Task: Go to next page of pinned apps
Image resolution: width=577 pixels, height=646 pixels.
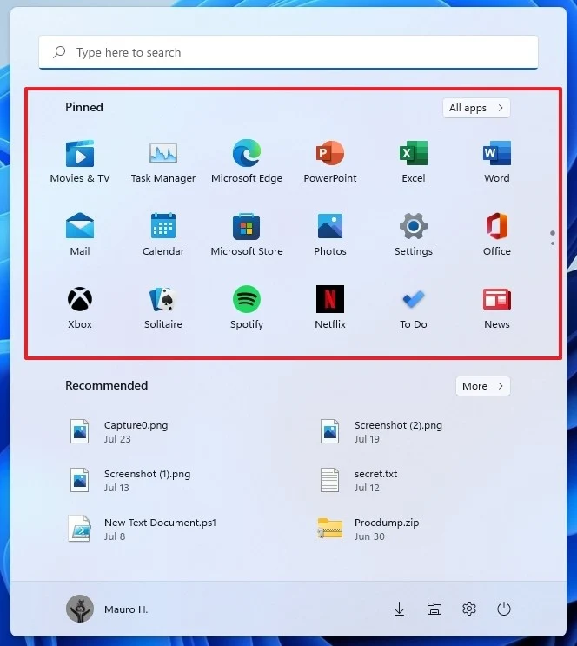Action: tap(553, 243)
